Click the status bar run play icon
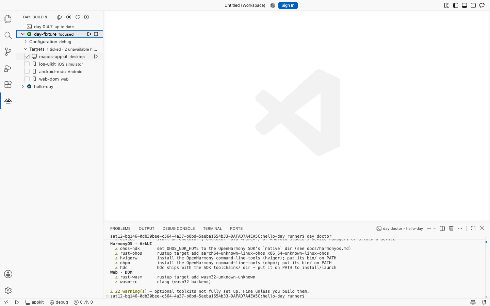 tap(17, 302)
